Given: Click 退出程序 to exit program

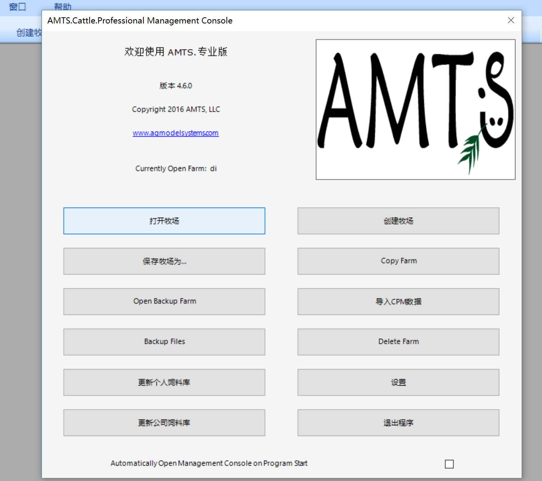Looking at the screenshot, I should pos(398,423).
